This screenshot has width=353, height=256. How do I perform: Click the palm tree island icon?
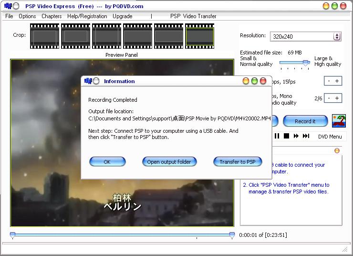pyautogui.click(x=339, y=121)
